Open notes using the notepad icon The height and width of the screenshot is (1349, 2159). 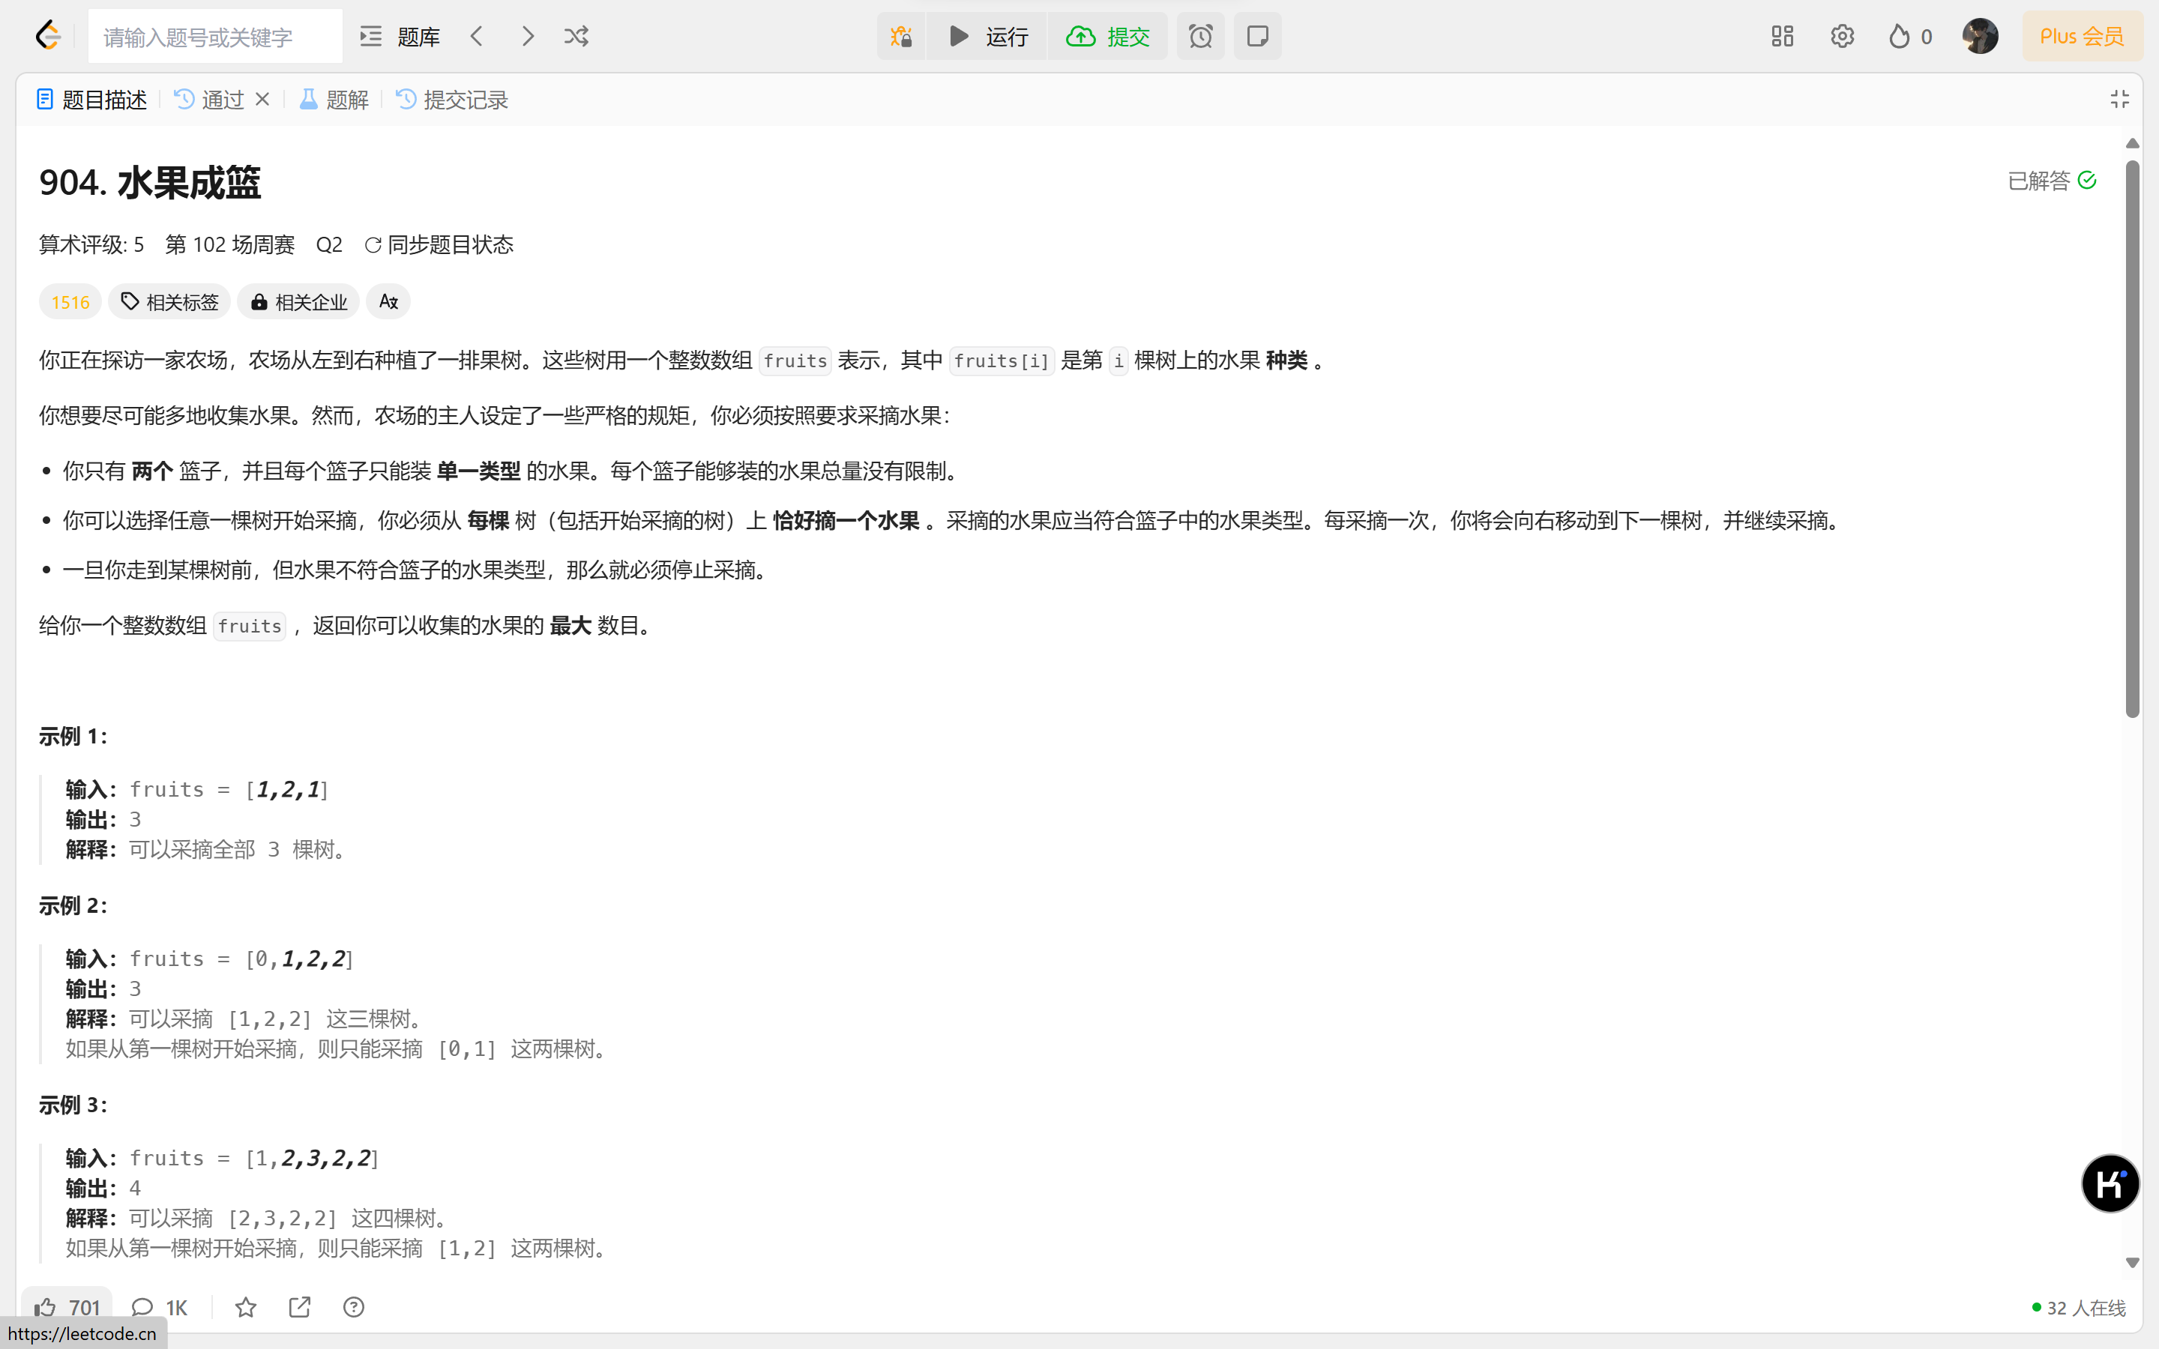click(x=1257, y=36)
